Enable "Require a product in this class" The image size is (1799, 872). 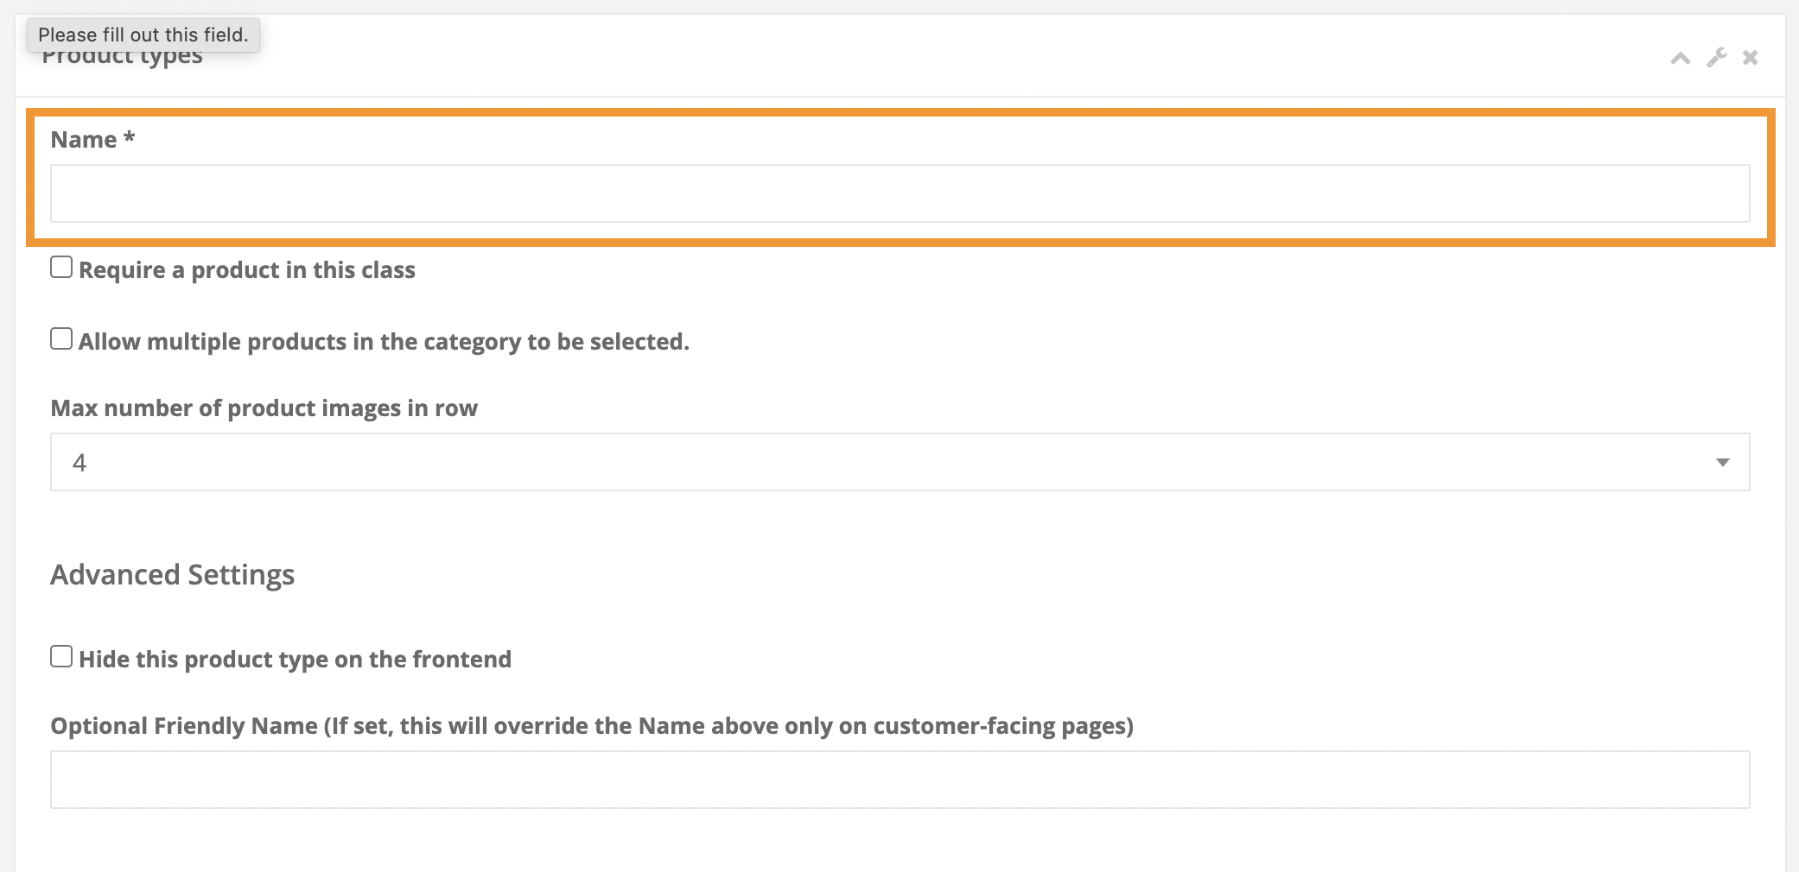point(60,268)
